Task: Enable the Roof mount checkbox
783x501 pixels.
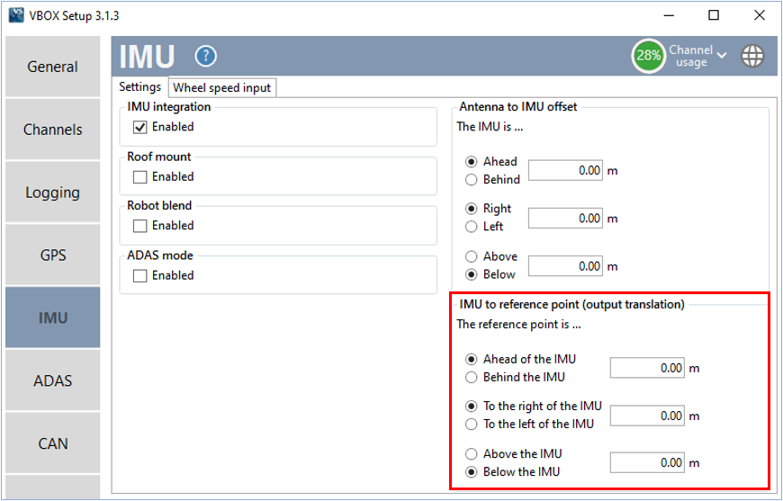Action: (139, 176)
